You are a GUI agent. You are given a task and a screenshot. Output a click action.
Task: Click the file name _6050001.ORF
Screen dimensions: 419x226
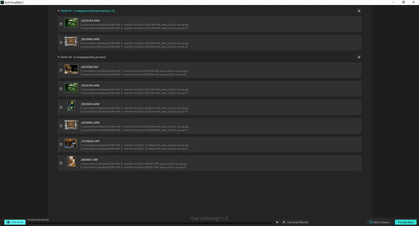point(89,160)
